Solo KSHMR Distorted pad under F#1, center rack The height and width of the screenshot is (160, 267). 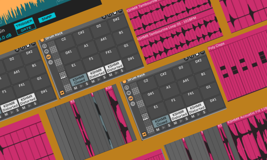(x=122, y=71)
